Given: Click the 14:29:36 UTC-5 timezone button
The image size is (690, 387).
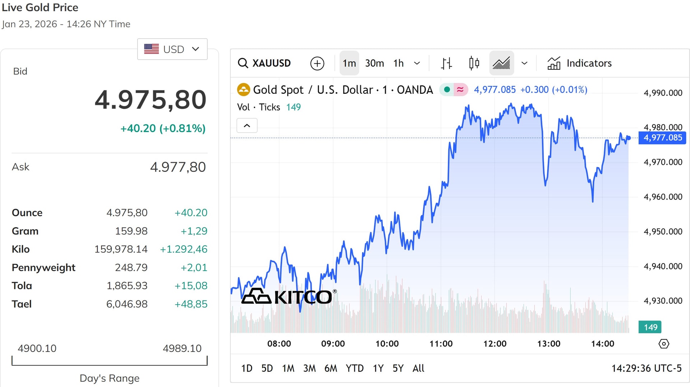Looking at the screenshot, I should tap(646, 368).
